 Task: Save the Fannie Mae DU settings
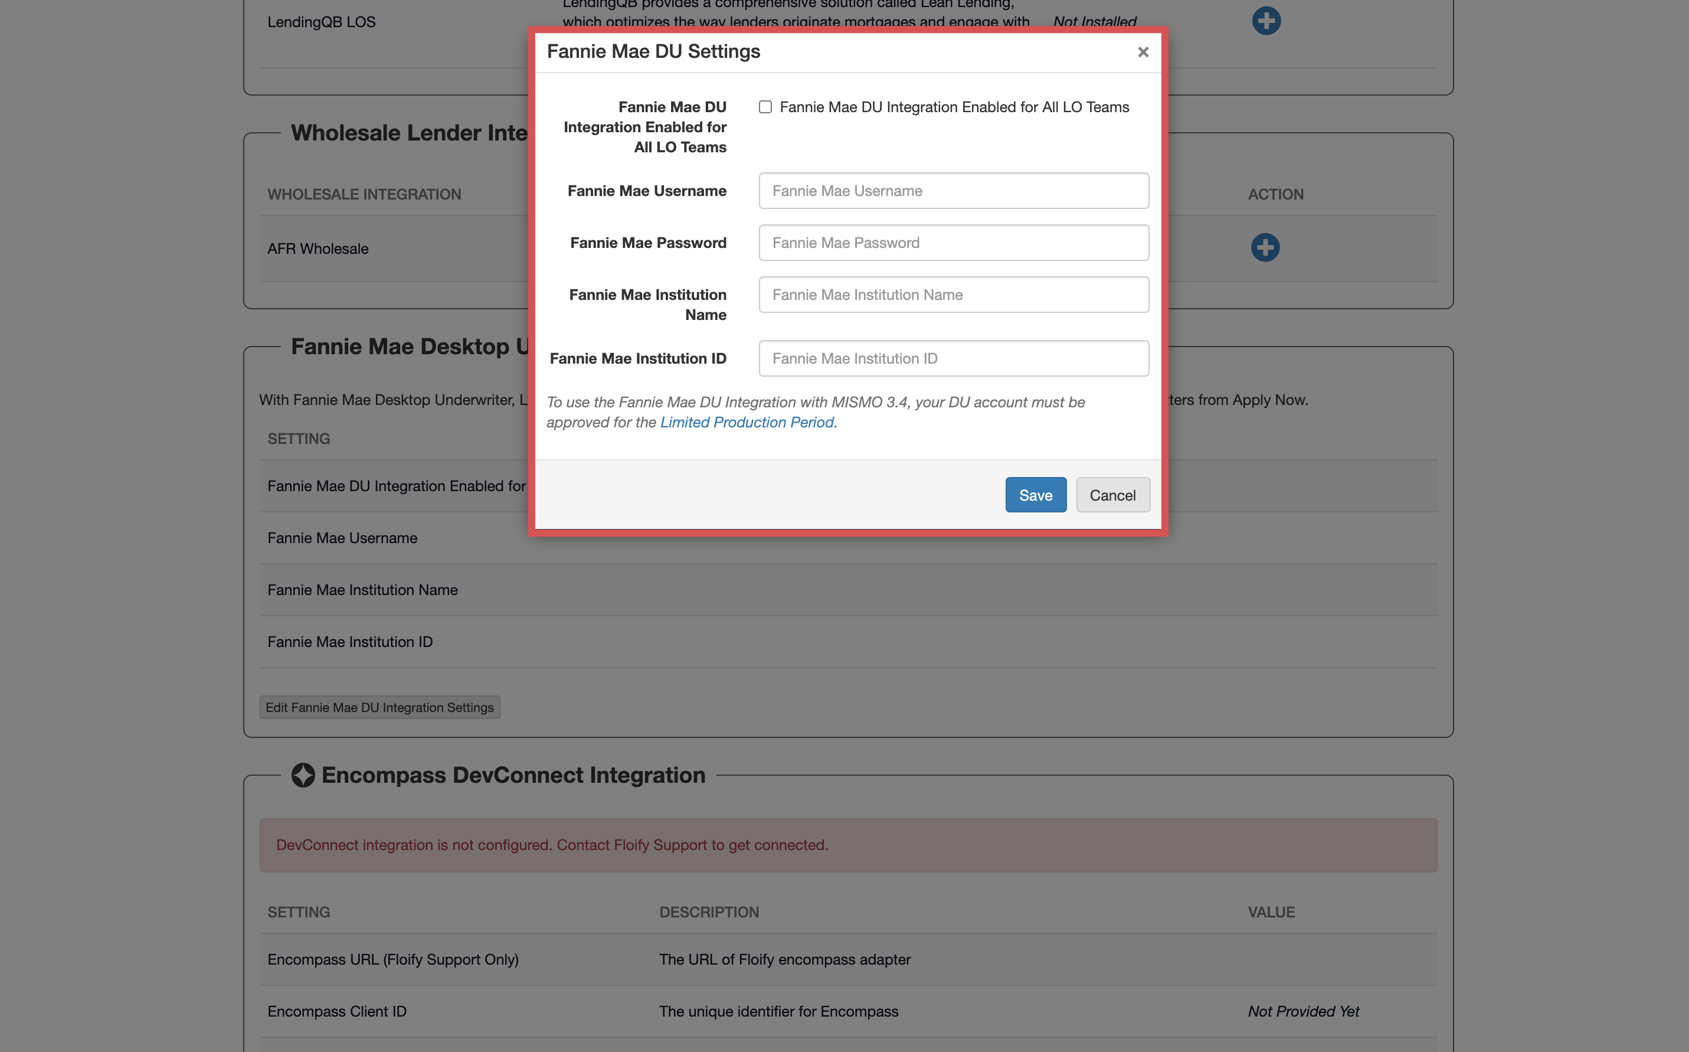point(1035,495)
